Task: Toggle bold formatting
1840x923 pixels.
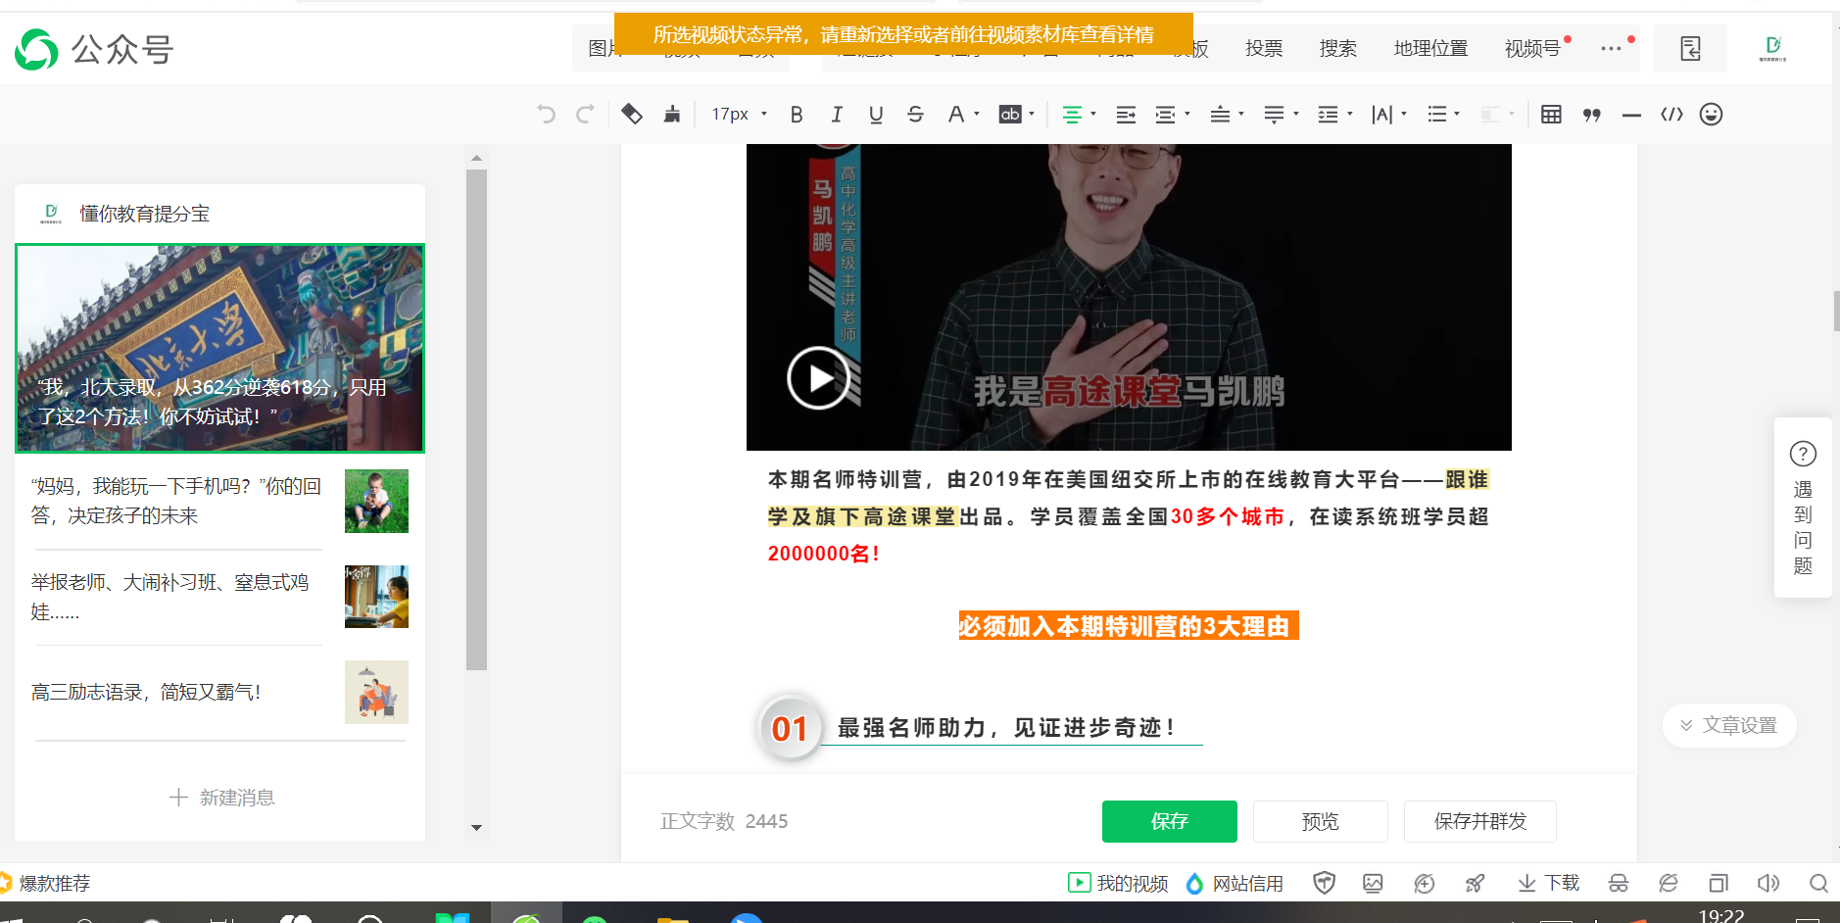Action: click(797, 115)
